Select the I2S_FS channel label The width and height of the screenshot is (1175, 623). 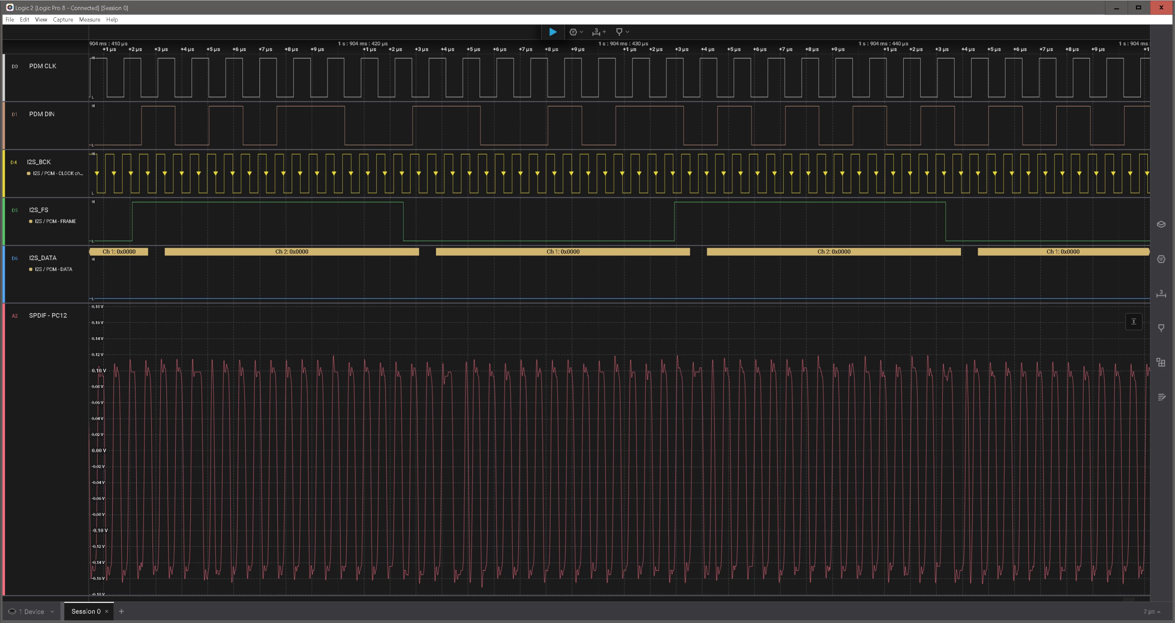39,210
